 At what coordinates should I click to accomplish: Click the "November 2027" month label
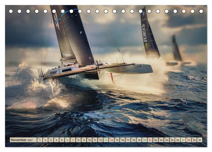[x=23, y=140]
